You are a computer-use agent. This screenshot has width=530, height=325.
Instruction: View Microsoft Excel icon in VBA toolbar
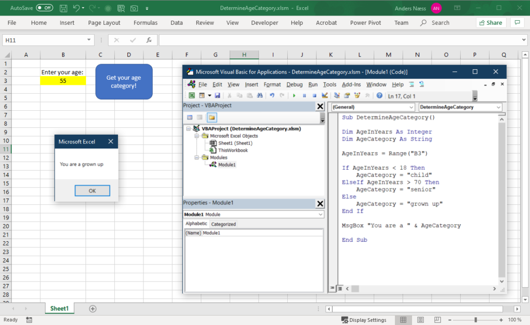tap(192, 96)
